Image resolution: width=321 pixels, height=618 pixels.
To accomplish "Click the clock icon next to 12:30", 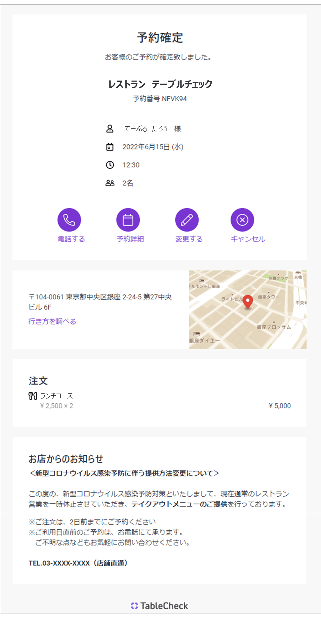I will (x=110, y=165).
